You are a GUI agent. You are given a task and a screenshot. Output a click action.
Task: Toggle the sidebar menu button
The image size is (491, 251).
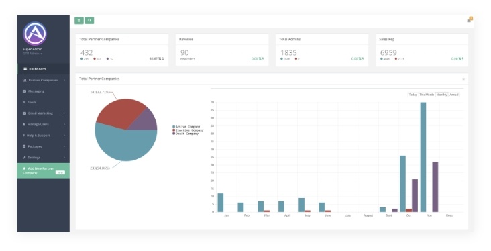[x=79, y=21]
